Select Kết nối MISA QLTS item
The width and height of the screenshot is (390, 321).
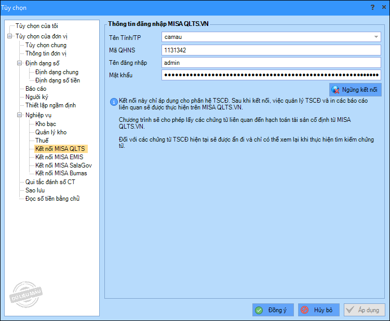(60, 149)
